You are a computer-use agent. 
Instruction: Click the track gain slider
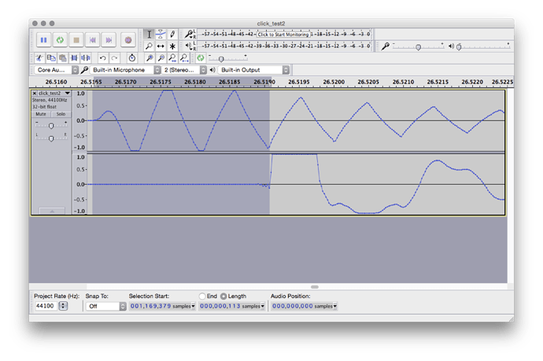tap(51, 125)
